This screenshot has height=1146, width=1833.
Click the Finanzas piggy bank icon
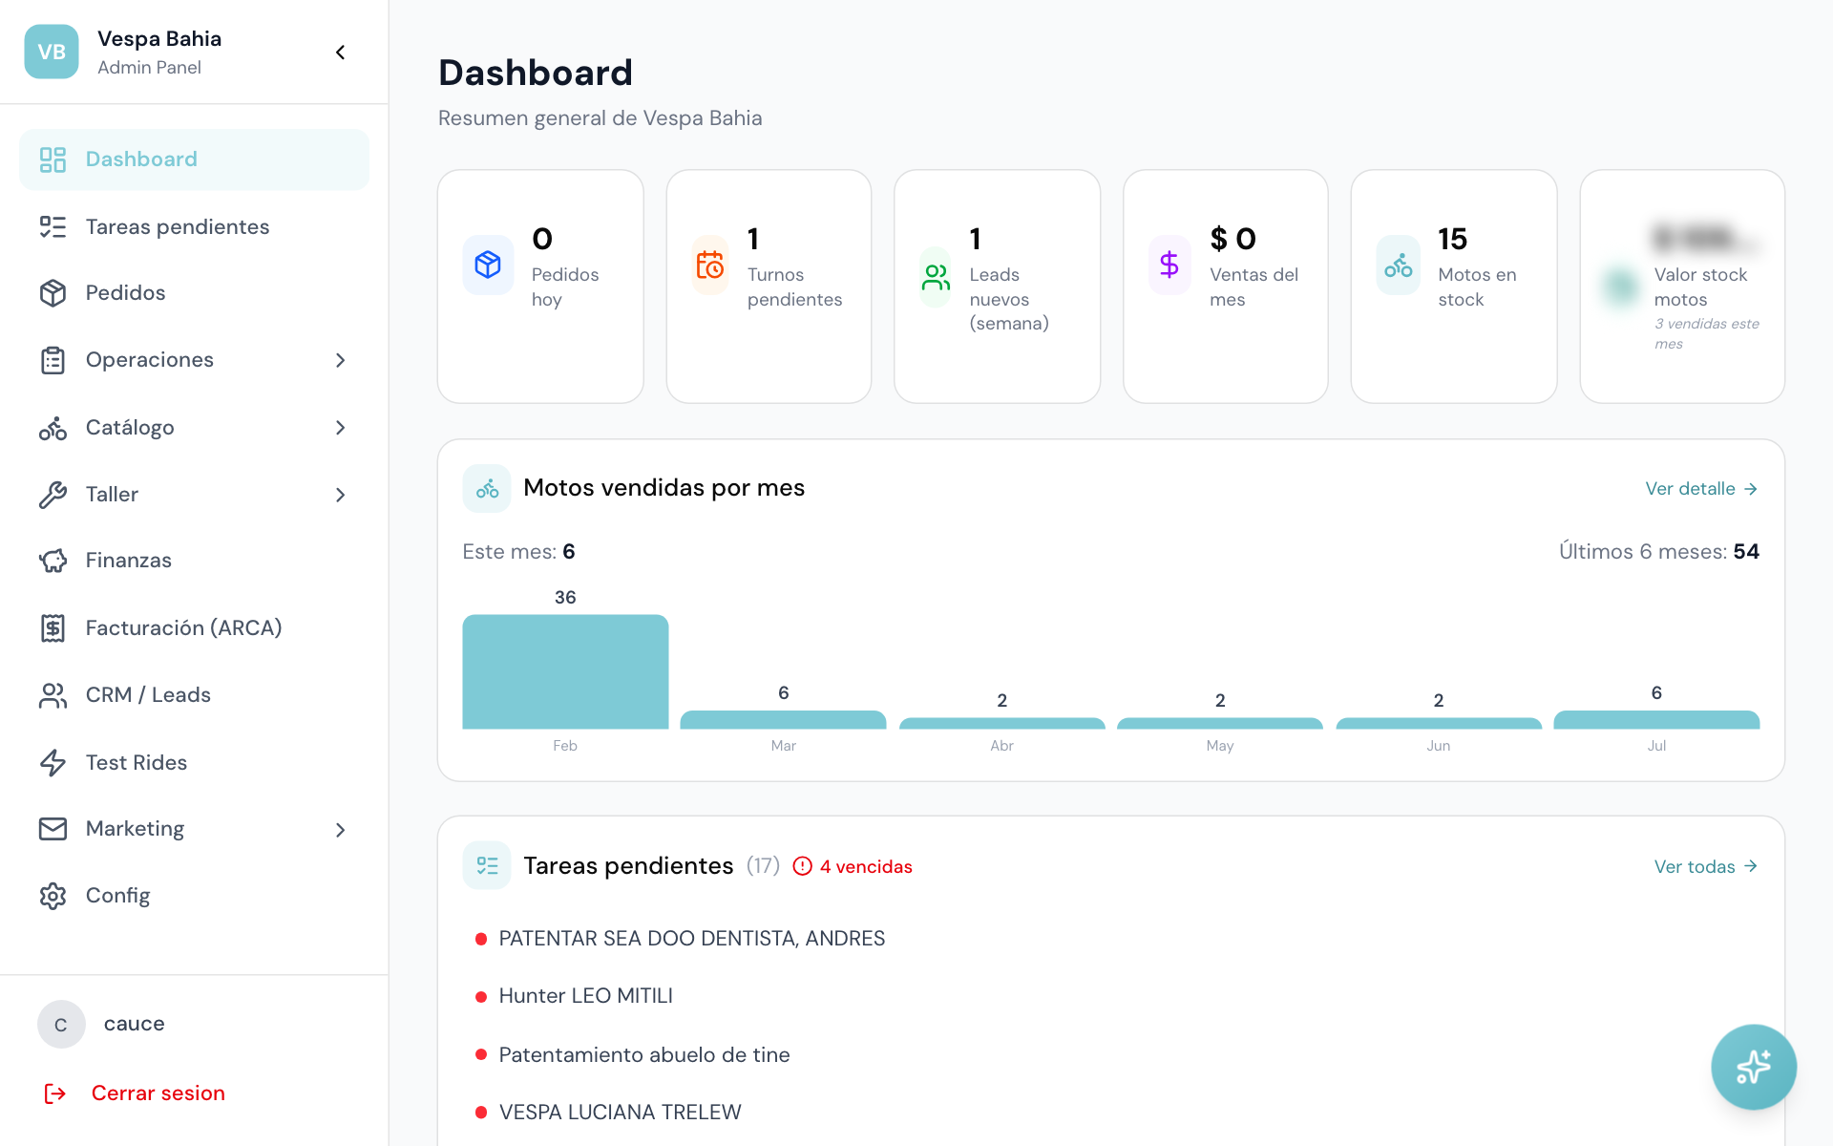point(53,561)
